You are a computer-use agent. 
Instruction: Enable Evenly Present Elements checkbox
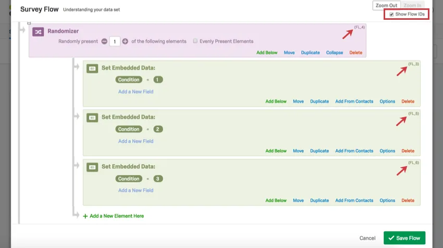[x=195, y=41]
